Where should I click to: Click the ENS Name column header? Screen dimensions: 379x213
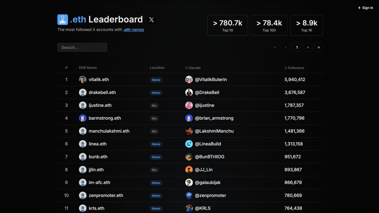[x=88, y=68]
